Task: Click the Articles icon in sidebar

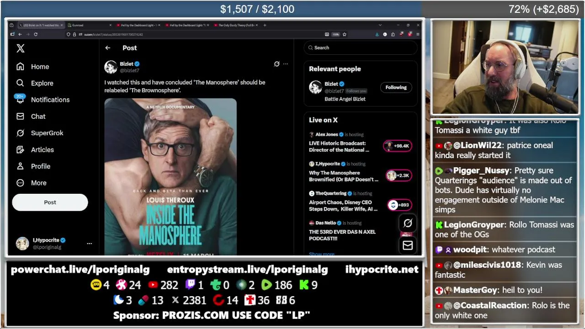Action: pos(20,149)
